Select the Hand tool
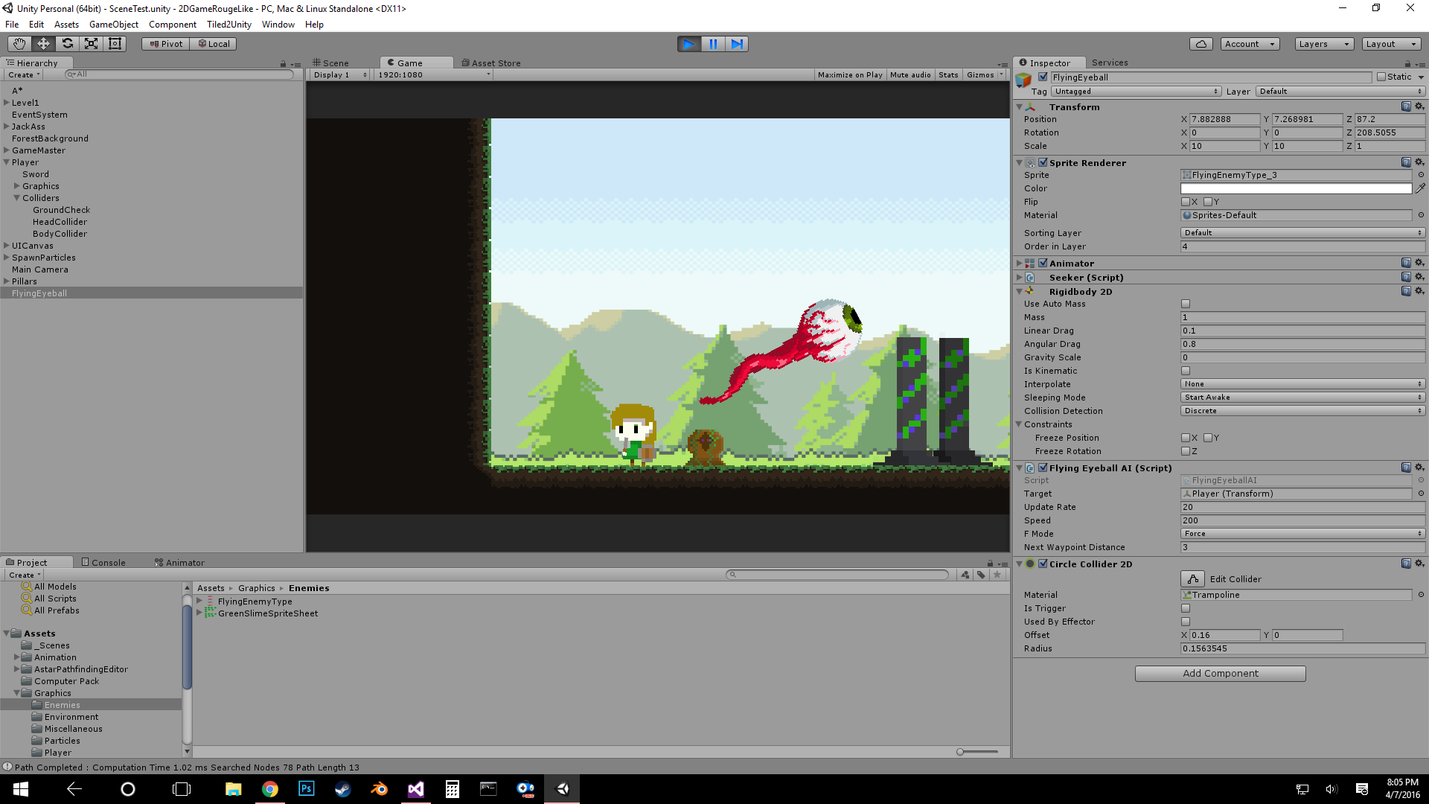The width and height of the screenshot is (1429, 804). (19, 44)
